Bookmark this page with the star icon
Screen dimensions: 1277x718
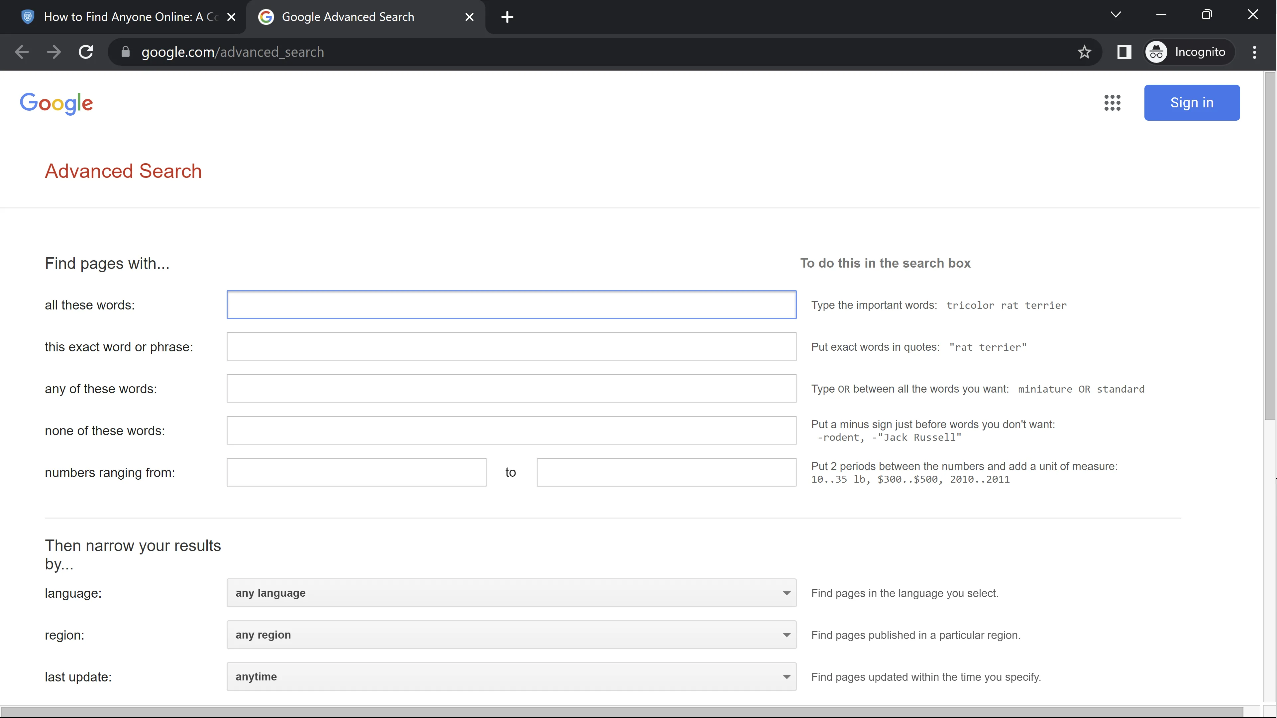click(x=1084, y=52)
